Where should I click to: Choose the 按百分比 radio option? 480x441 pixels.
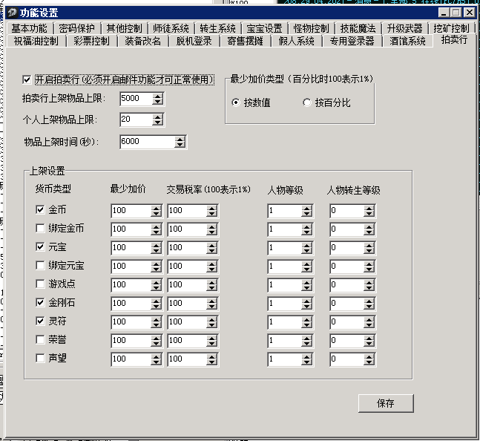click(x=306, y=102)
